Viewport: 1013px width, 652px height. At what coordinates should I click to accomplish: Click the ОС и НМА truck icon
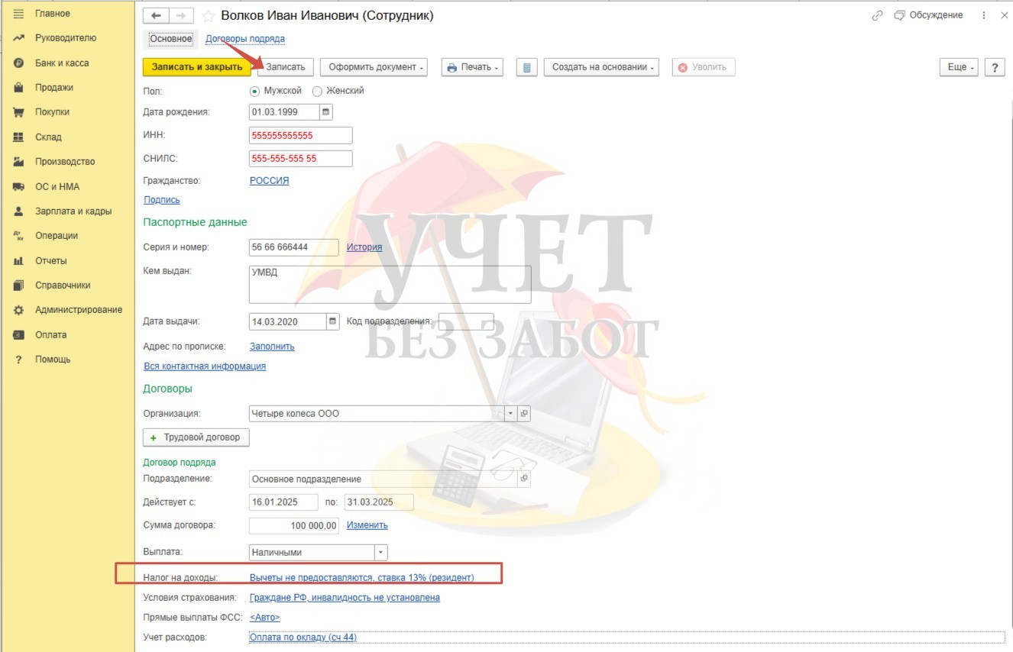coord(18,187)
